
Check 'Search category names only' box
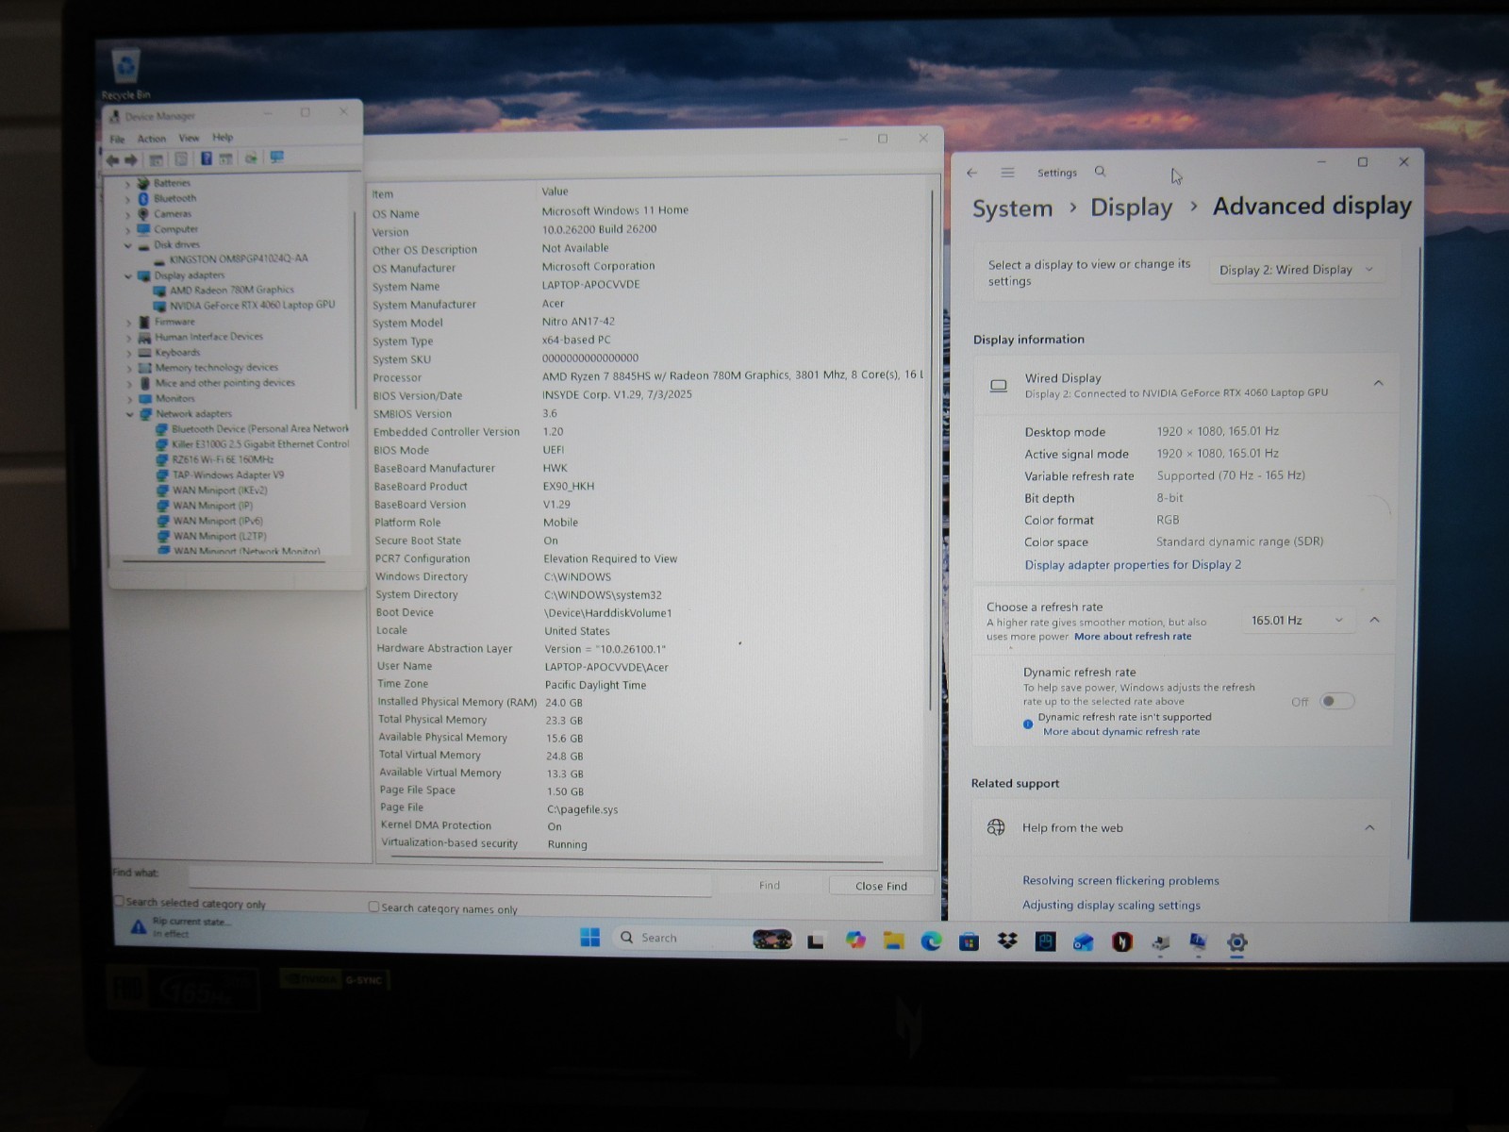[373, 907]
